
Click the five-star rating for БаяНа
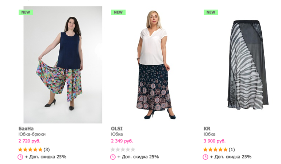point(30,149)
